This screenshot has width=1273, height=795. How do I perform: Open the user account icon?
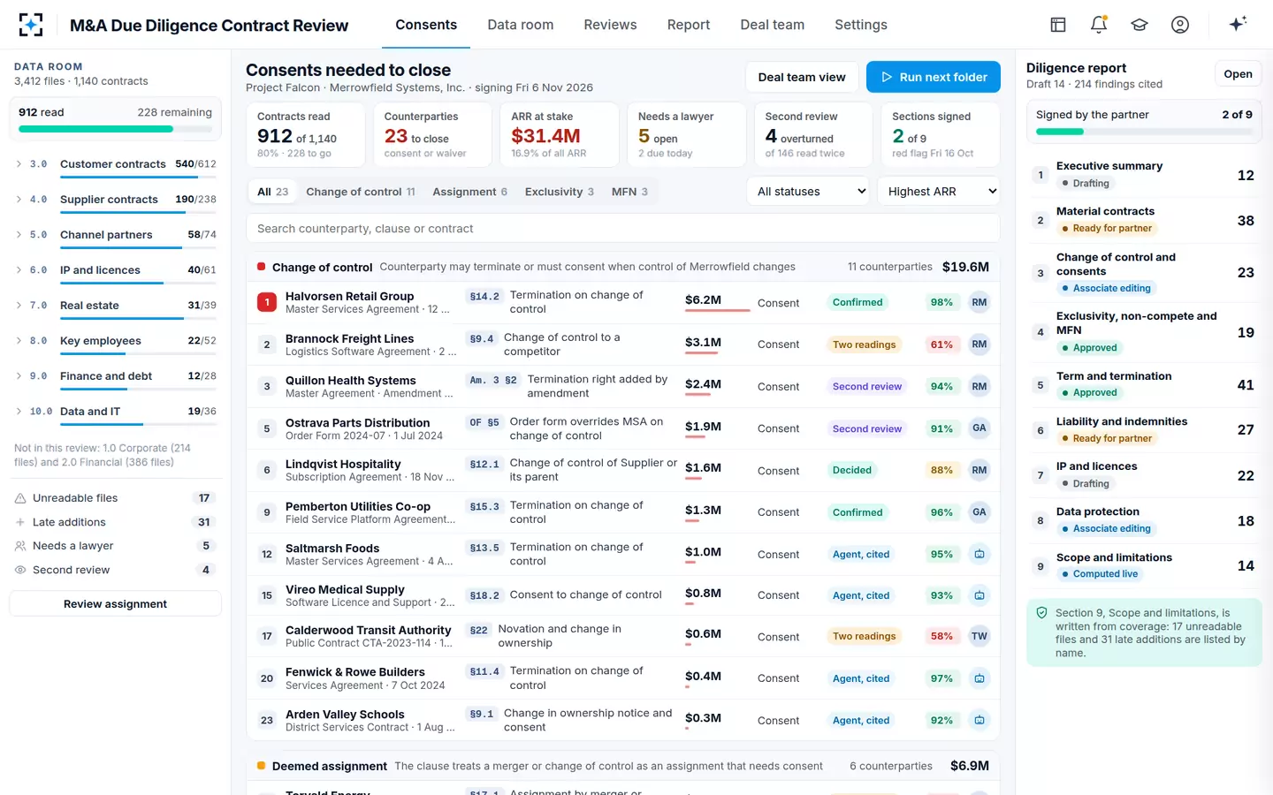(1180, 25)
